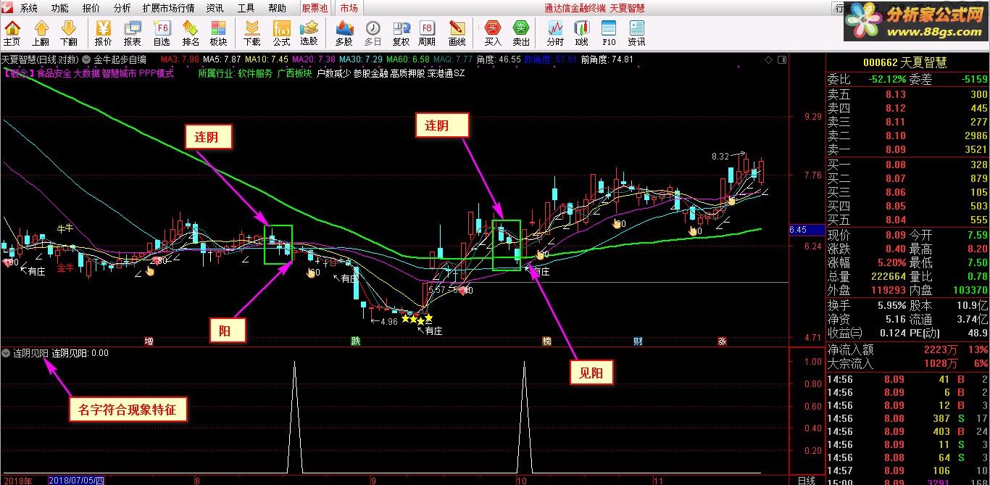Open the 板块 sectors icon
The width and height of the screenshot is (990, 485).
(218, 33)
